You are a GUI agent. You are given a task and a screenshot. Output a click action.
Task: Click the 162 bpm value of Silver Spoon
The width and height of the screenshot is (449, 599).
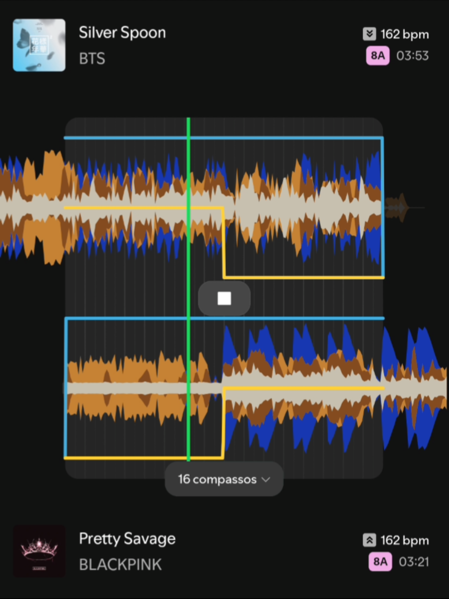click(x=404, y=34)
